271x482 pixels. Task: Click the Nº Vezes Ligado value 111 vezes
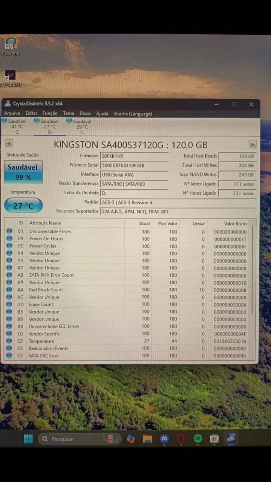coord(237,184)
